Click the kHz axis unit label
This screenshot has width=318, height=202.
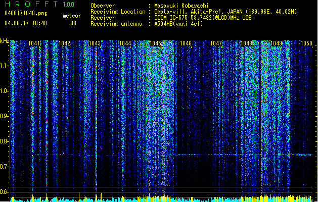click(5, 41)
